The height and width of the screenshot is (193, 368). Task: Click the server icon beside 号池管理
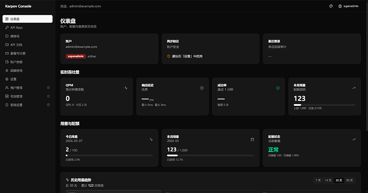click(7, 96)
